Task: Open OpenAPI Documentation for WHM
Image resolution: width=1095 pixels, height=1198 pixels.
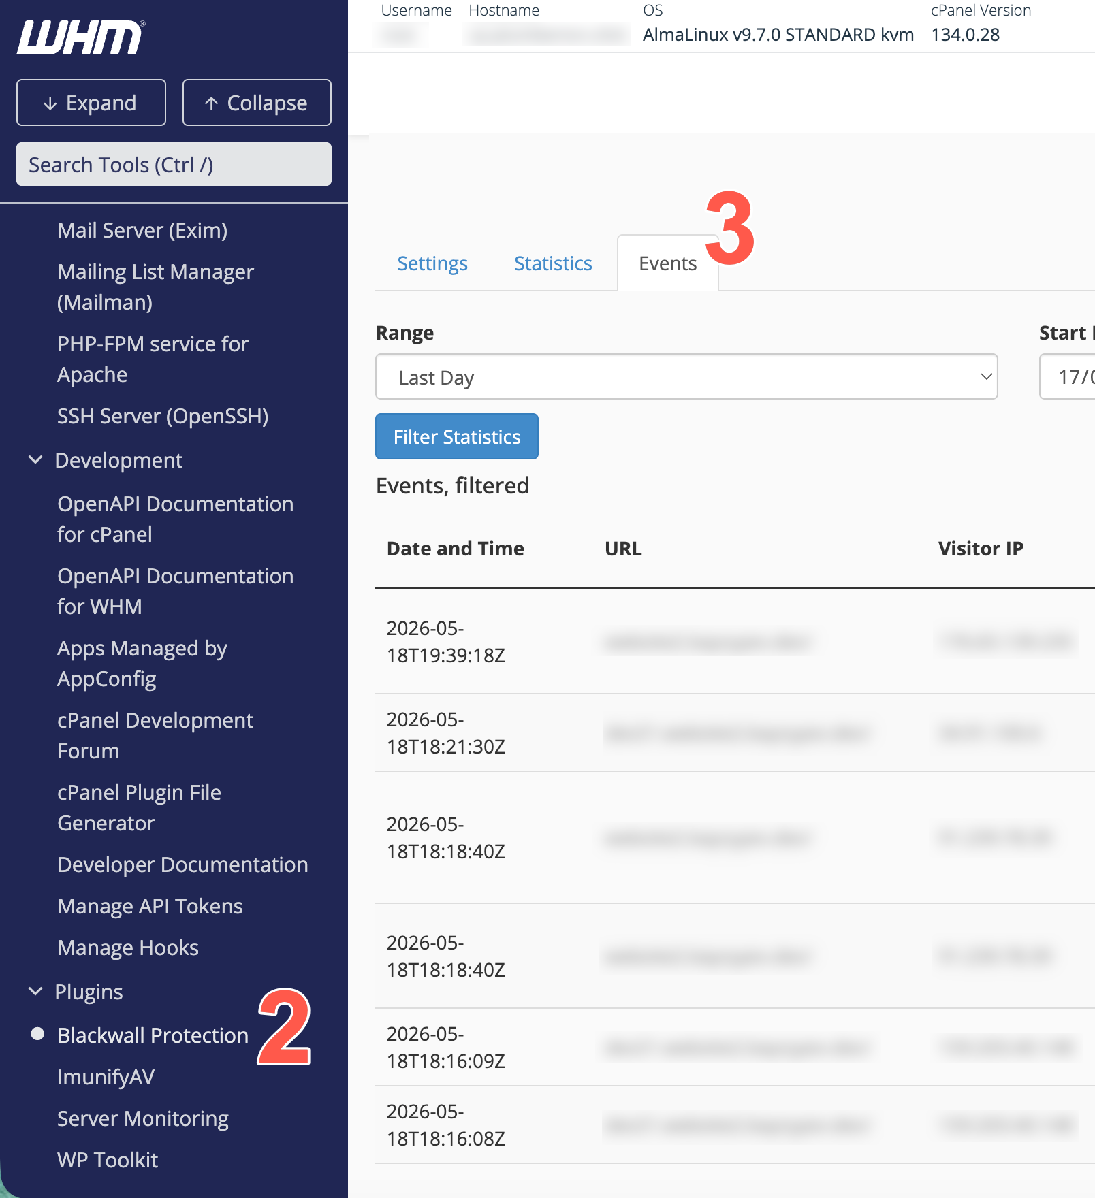Action: click(x=175, y=591)
